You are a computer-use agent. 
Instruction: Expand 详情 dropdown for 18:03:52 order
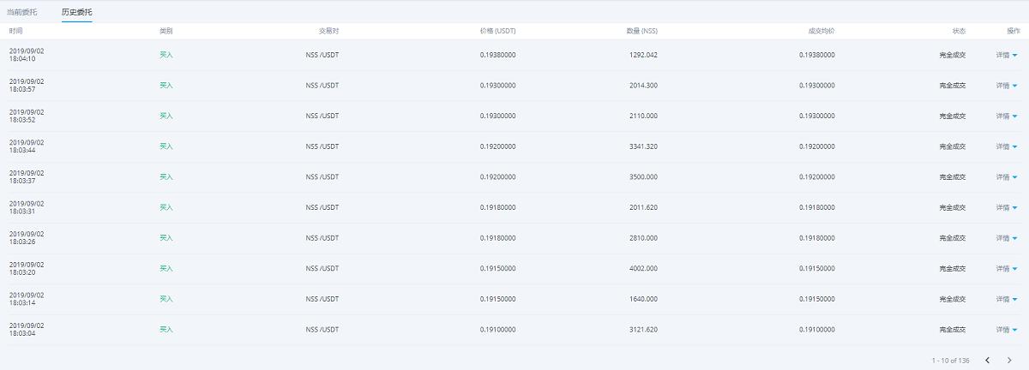pyautogui.click(x=1007, y=116)
